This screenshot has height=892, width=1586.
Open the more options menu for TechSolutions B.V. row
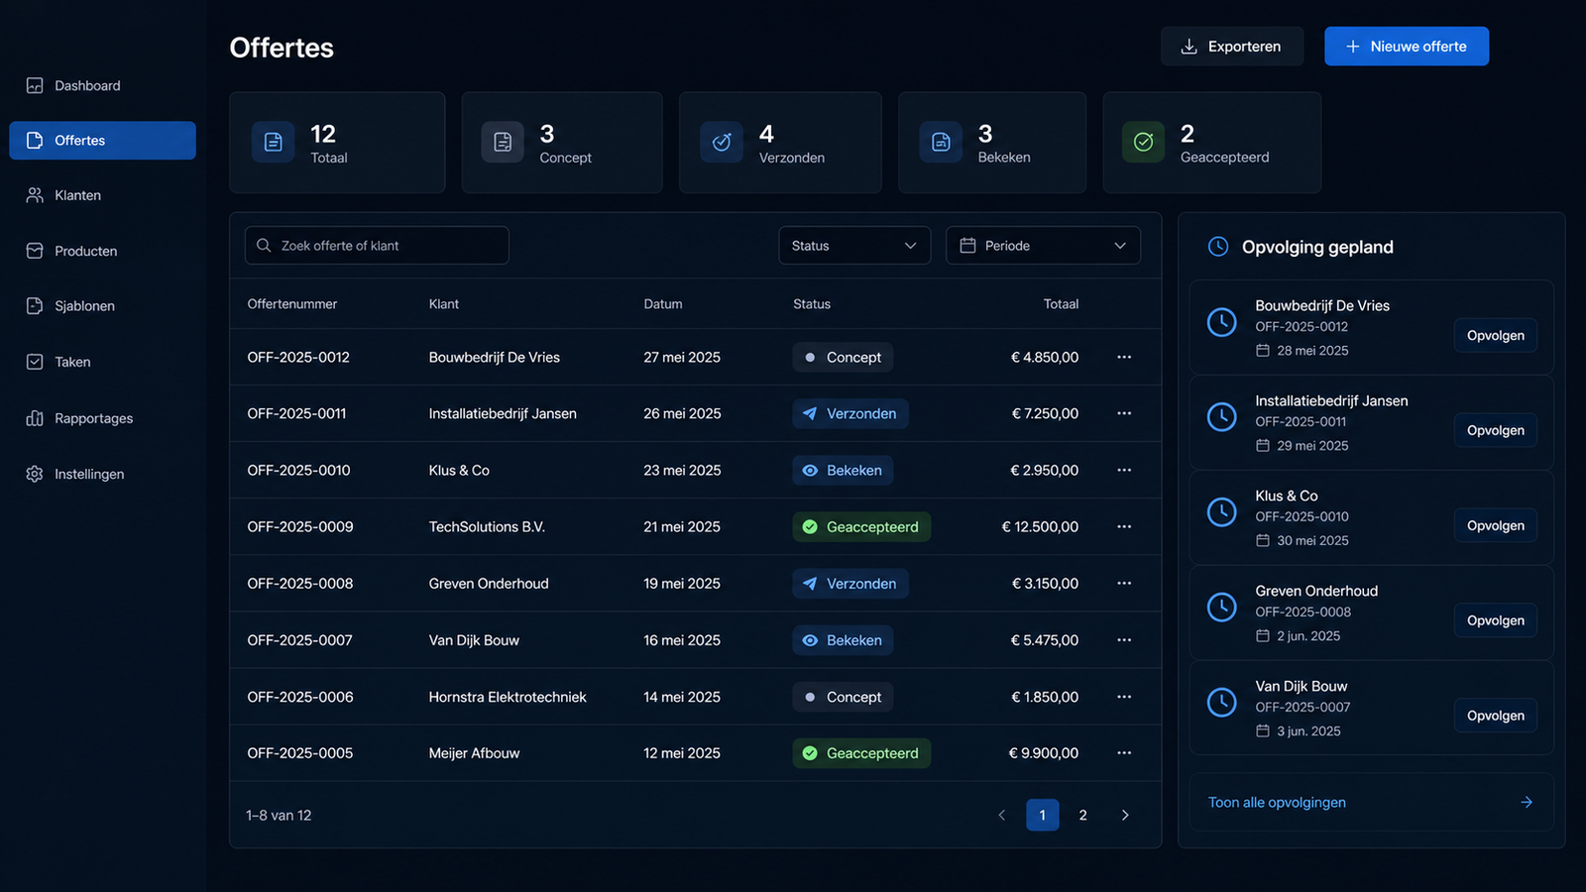(x=1124, y=526)
